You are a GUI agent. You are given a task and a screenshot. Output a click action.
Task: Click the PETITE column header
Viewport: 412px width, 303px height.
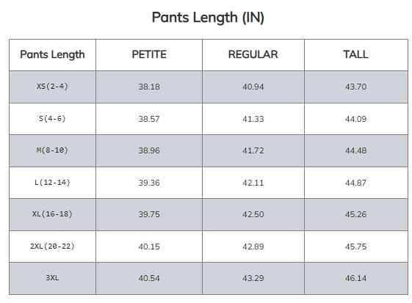(x=149, y=54)
